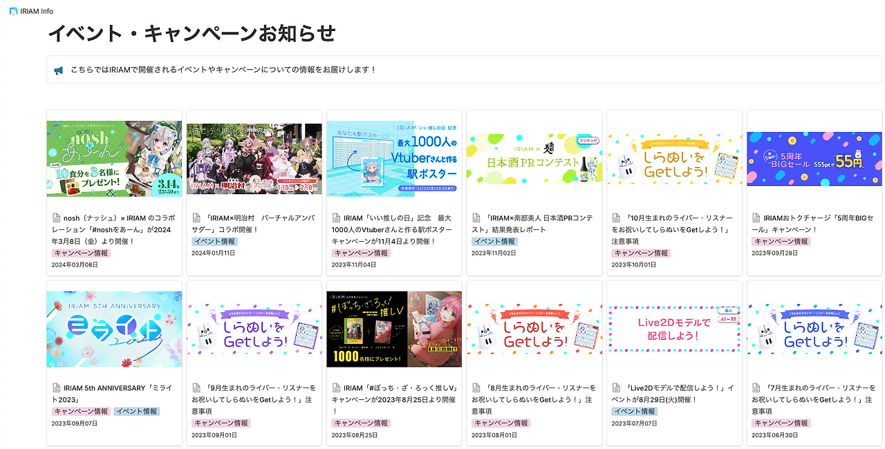Click the date 2024年03月08日
Image resolution: width=885 pixels, height=449 pixels.
75,265
